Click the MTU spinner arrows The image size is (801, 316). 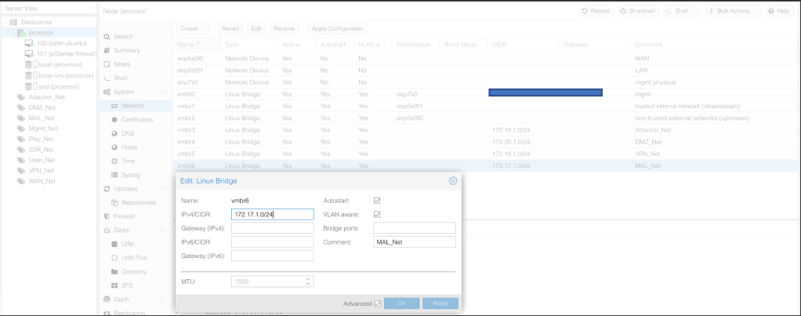(308, 281)
